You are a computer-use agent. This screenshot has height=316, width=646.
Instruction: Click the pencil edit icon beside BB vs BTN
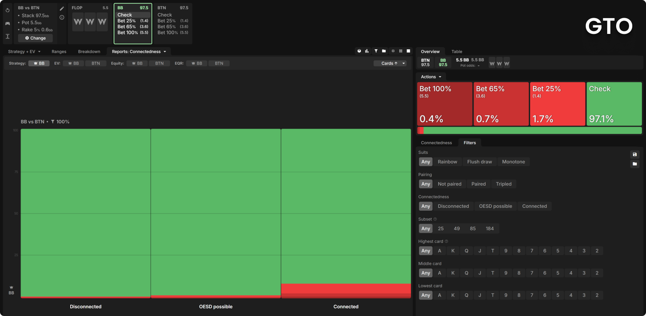62,8
